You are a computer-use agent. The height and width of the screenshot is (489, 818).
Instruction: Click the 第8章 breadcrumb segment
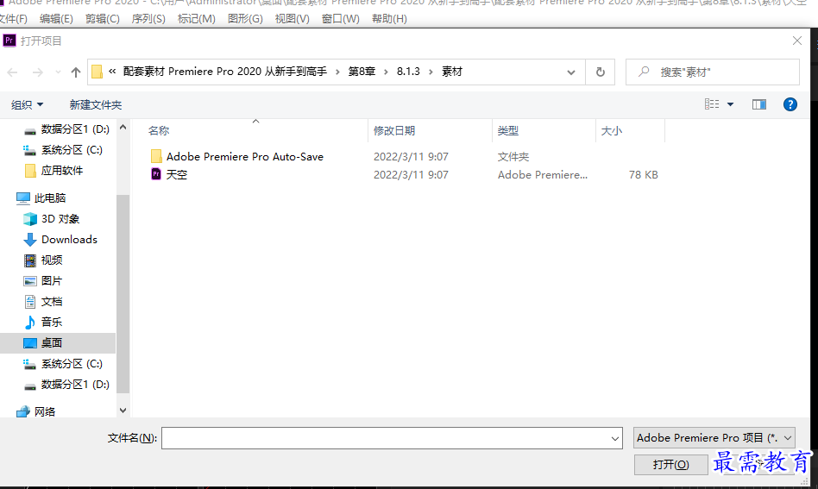pos(362,72)
